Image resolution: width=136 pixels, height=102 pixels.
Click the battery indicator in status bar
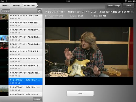(134, 1)
